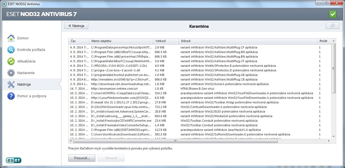
Task: Select row http://i.yourfiledownloader.com/j5GWQ3
Action: pyautogui.click(x=200, y=98)
